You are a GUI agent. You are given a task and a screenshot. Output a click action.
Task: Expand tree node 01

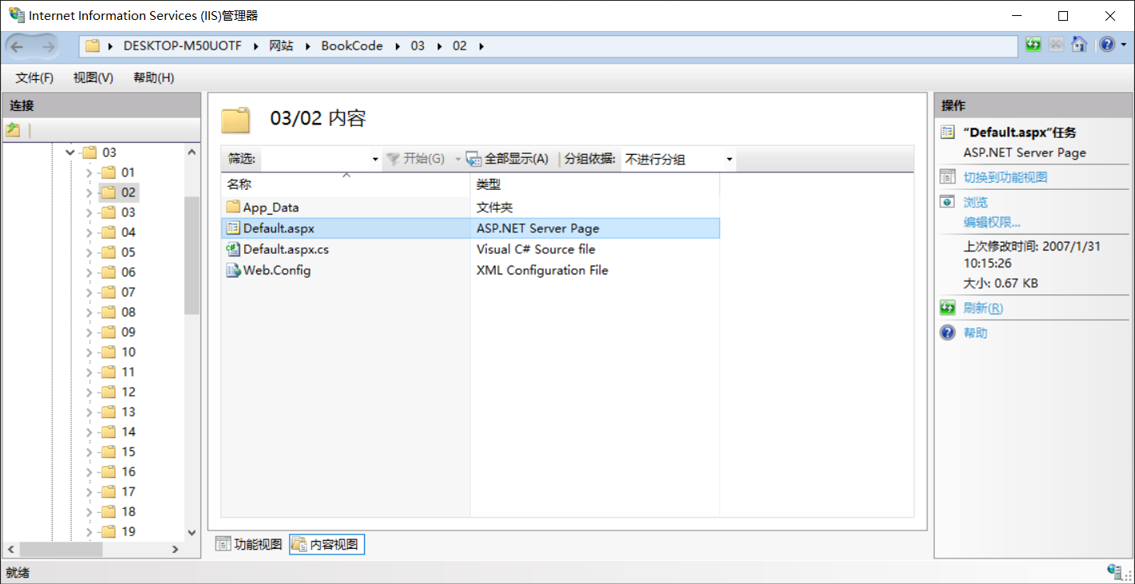(x=89, y=172)
